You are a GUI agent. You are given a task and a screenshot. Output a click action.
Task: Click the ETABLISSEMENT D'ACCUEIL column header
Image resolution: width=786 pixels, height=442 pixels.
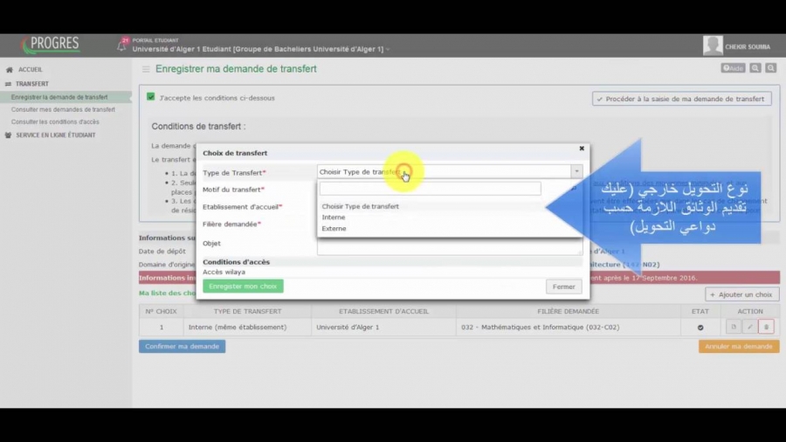[x=383, y=311]
